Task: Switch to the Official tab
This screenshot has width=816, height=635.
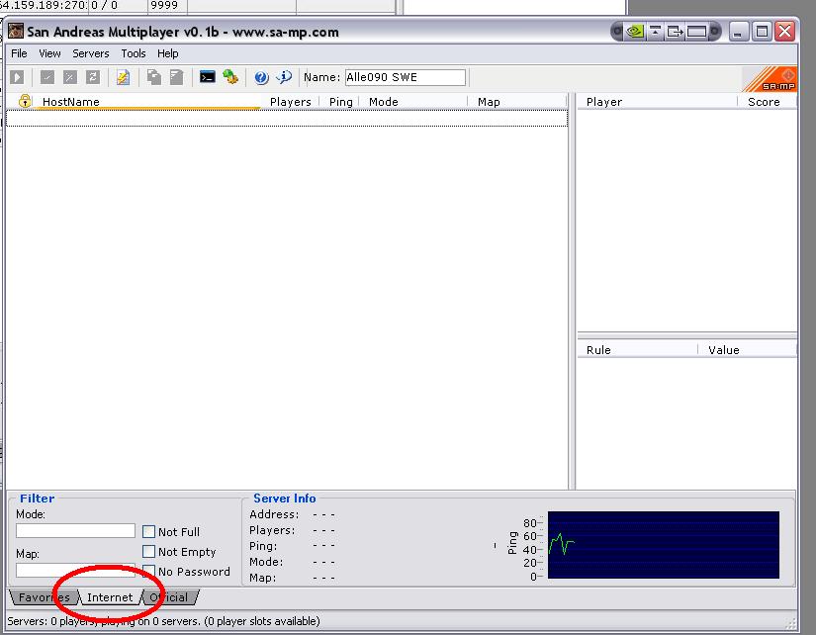Action: [169, 597]
